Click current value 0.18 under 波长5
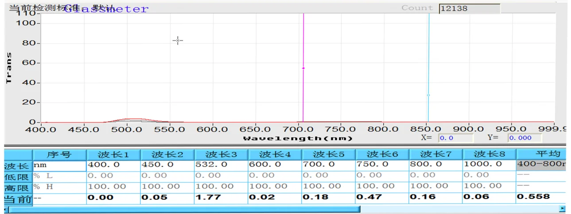 point(329,198)
